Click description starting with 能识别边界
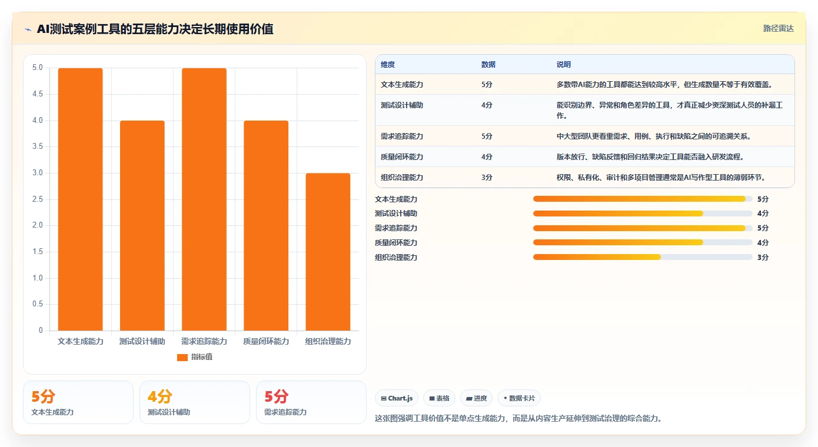 click(670, 111)
